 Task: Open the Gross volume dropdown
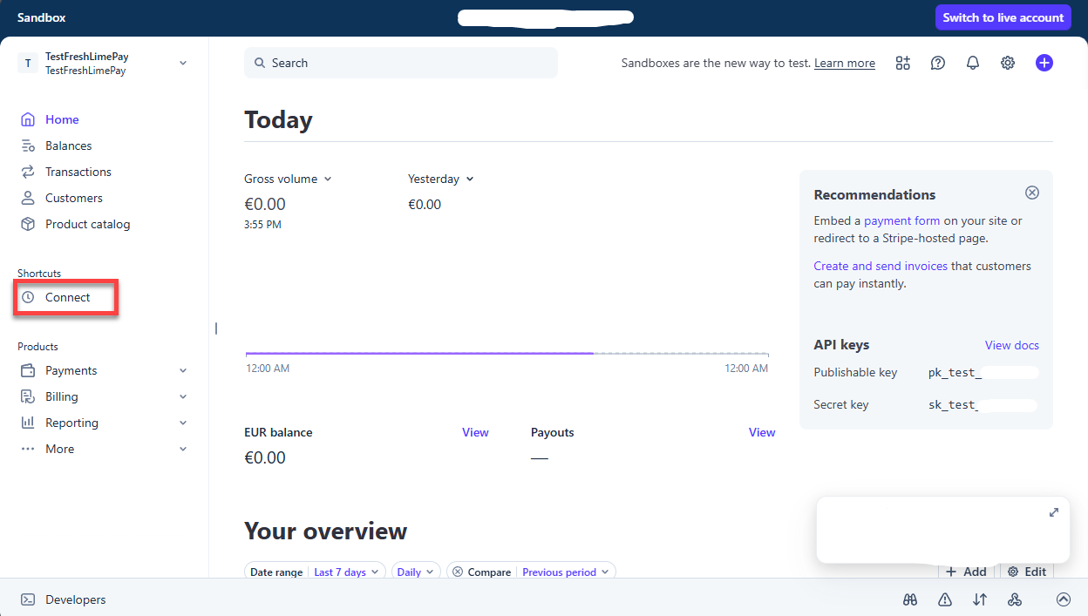(288, 179)
